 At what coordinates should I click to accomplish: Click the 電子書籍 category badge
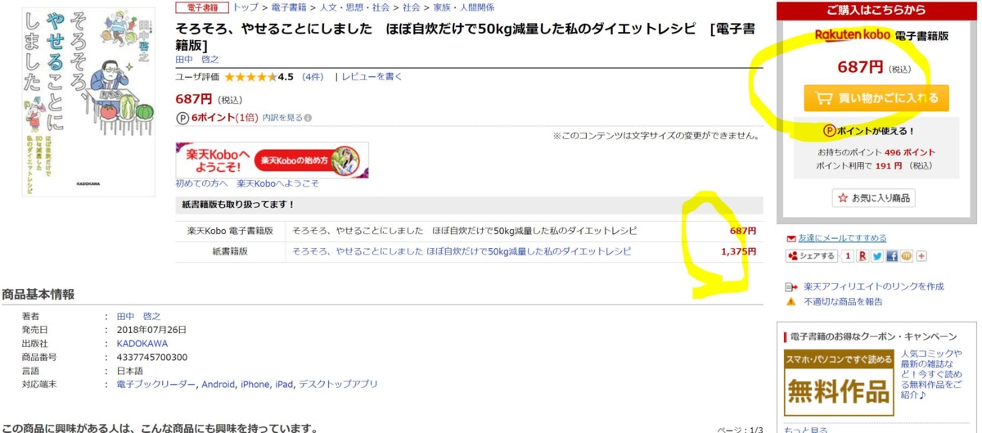click(x=201, y=7)
